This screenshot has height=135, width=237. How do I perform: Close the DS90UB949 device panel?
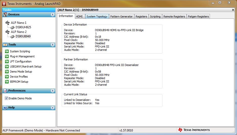tap(233, 10)
